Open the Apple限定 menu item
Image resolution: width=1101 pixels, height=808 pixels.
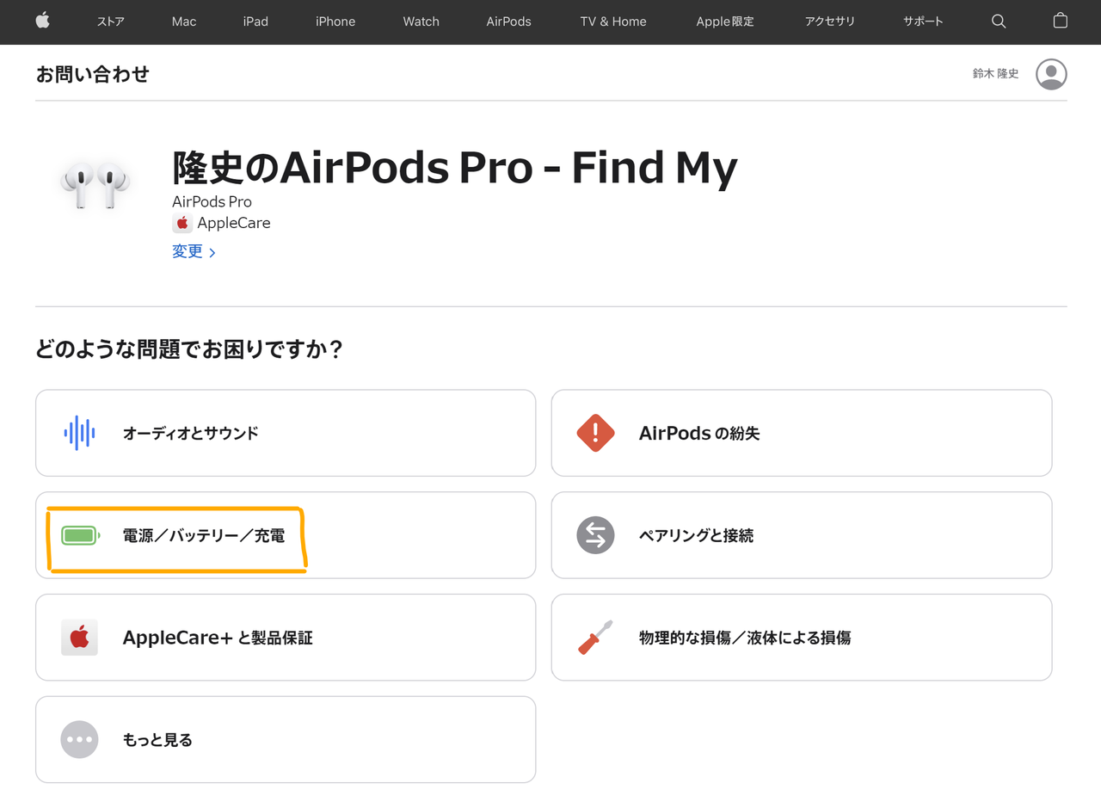point(725,22)
